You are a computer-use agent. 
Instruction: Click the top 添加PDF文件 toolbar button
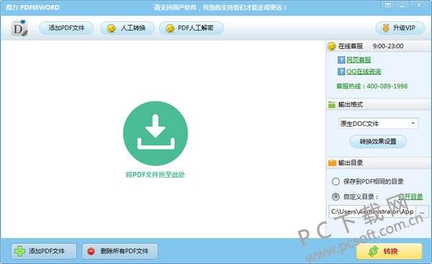[x=66, y=28]
